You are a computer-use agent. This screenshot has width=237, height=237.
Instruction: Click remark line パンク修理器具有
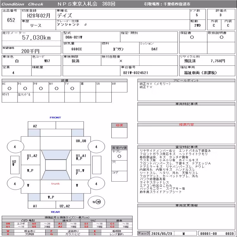[153, 179]
